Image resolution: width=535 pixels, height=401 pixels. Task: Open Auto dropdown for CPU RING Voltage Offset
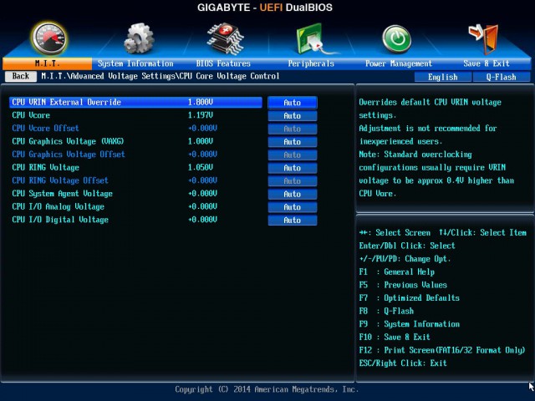point(293,181)
